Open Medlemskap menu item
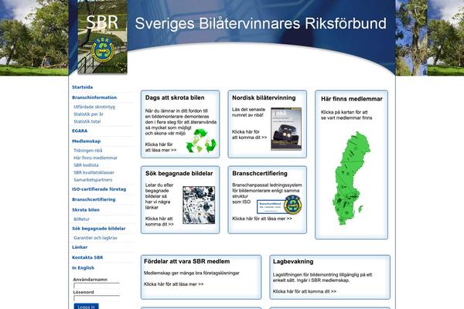The width and height of the screenshot is (464, 309). (86, 141)
